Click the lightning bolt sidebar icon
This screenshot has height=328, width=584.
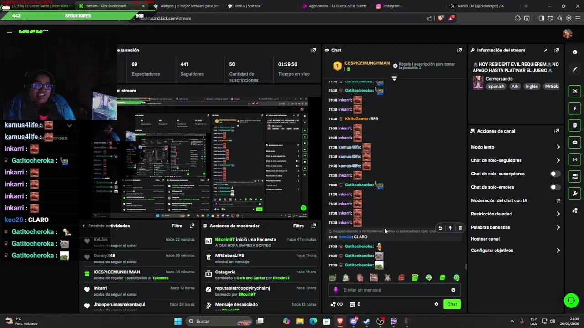click(x=575, y=108)
